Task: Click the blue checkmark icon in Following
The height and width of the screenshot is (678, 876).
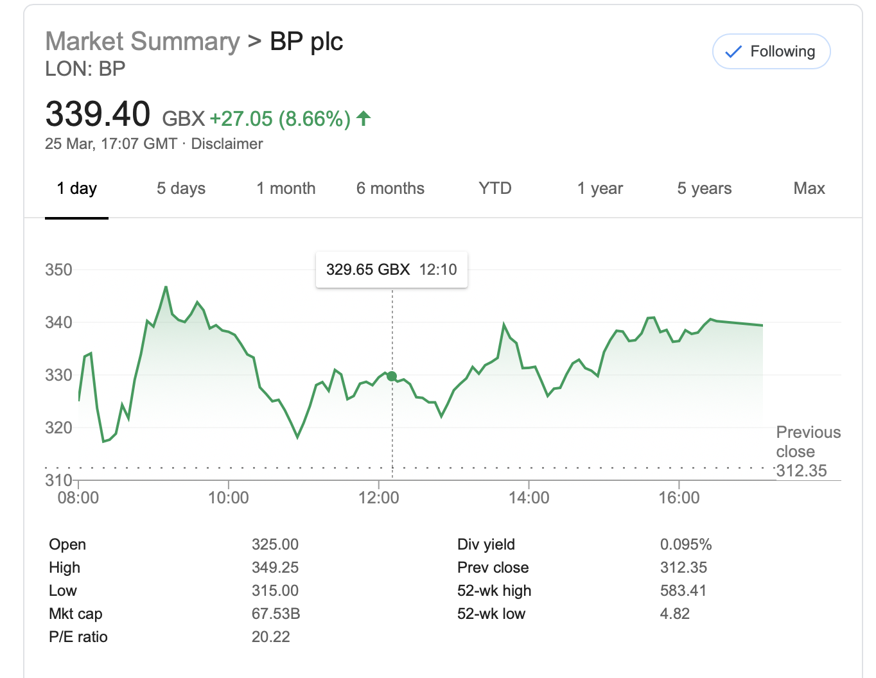Action: click(x=733, y=52)
